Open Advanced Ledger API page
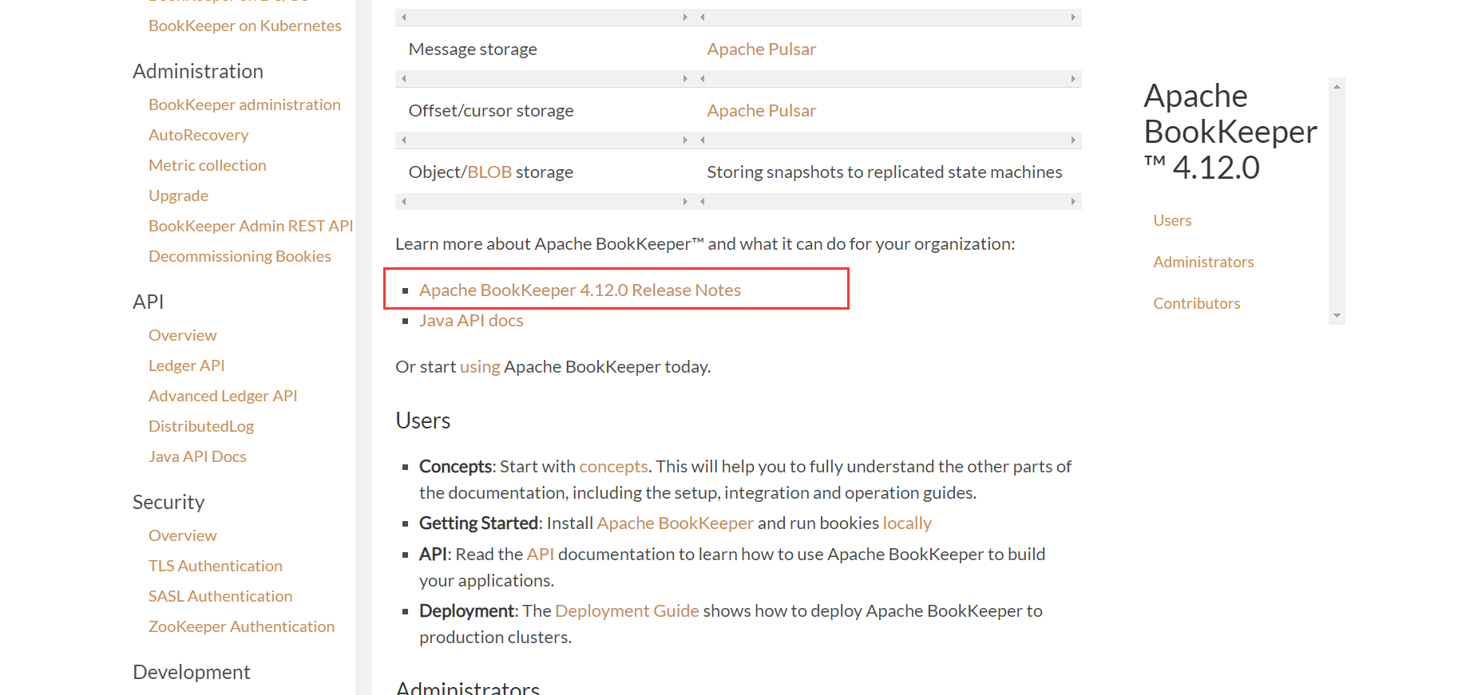 (223, 396)
